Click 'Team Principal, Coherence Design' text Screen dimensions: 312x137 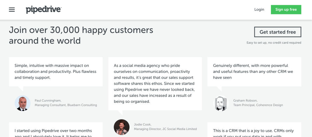coord(258,105)
